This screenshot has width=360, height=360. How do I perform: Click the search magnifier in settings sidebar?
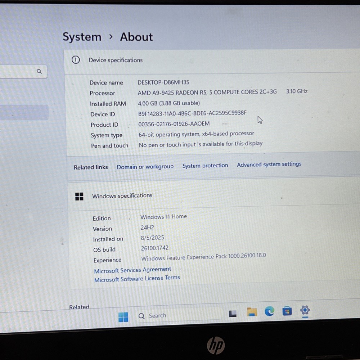tap(39, 71)
